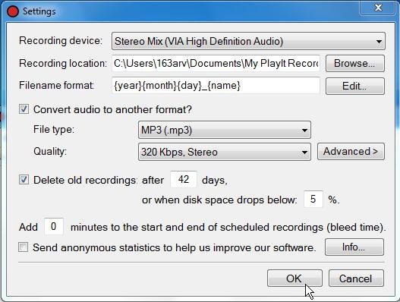Open the File type MP3 dropdown
The height and width of the screenshot is (302, 400).
click(225, 130)
